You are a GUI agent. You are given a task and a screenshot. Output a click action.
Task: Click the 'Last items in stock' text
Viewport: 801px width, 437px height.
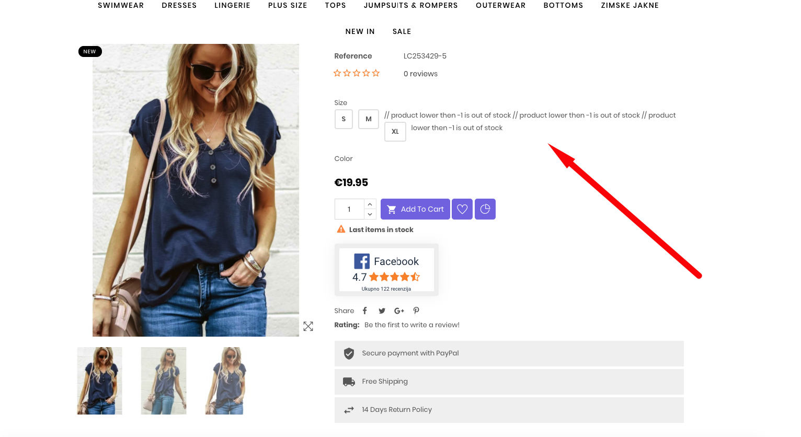coord(381,229)
